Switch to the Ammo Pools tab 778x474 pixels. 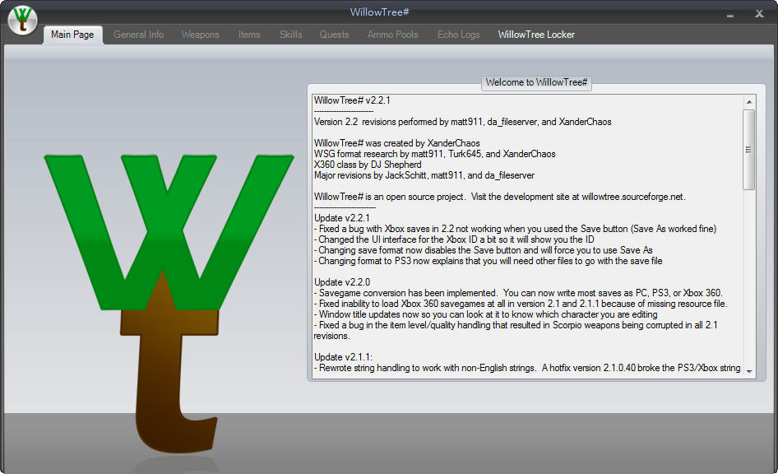392,35
